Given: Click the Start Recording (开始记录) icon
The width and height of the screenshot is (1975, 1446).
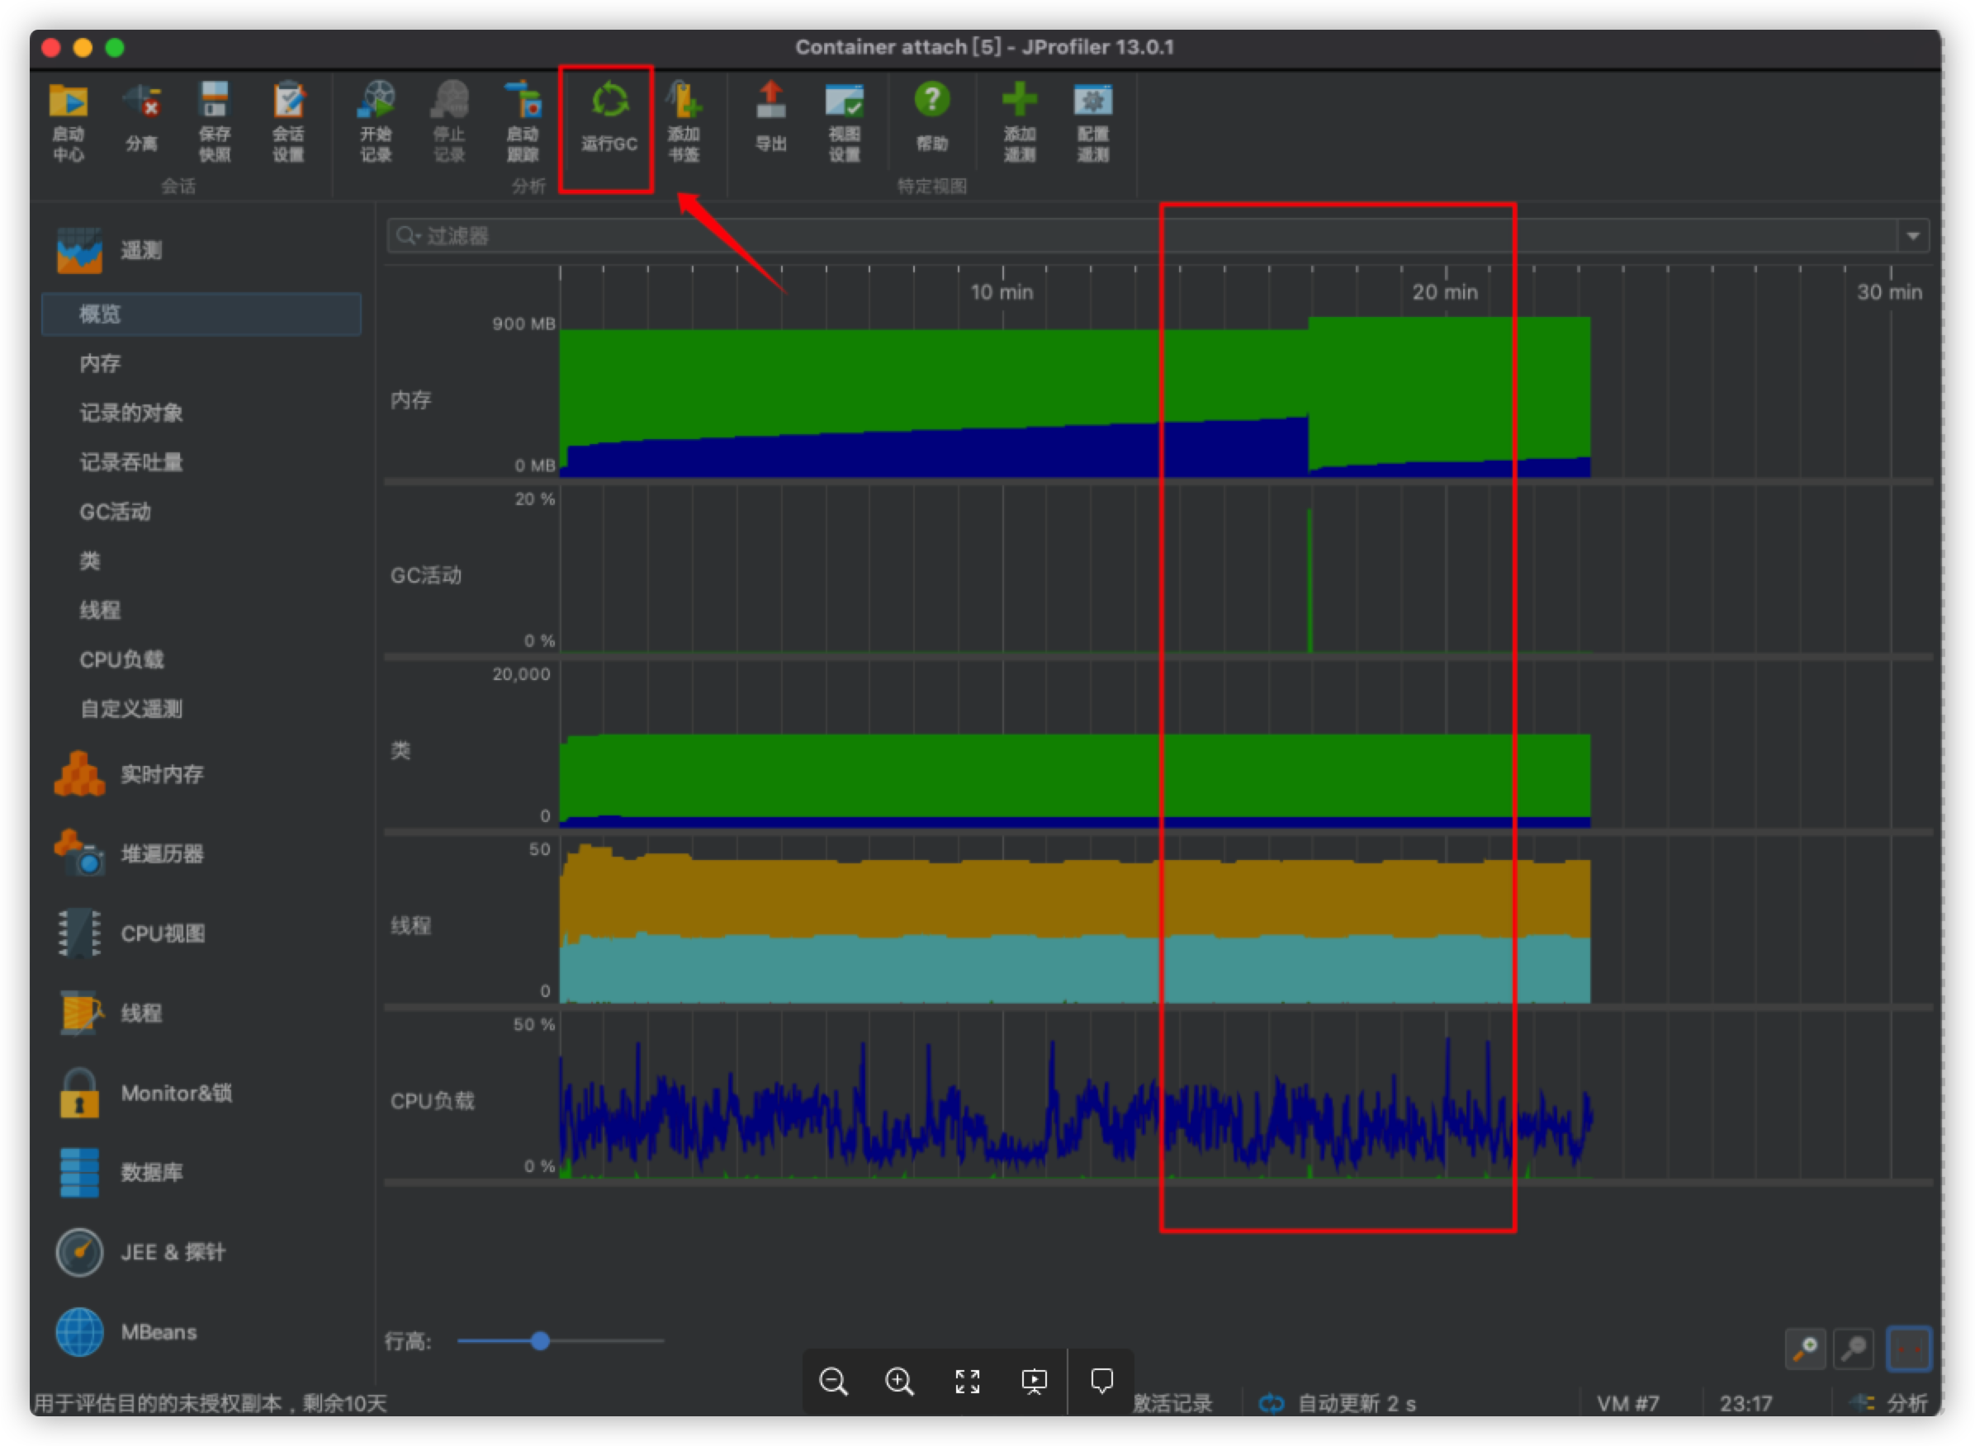Looking at the screenshot, I should click(x=377, y=102).
